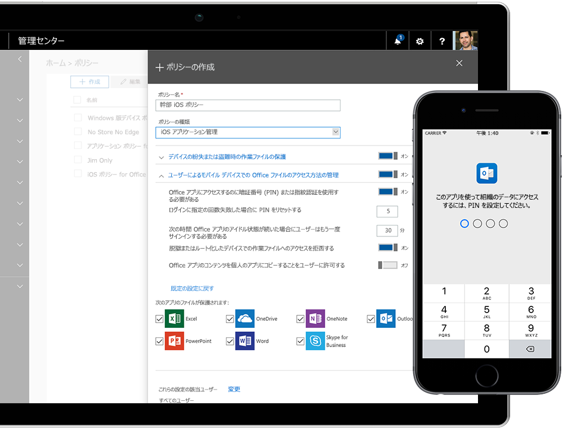Screen dimensions: 563x430
Task: Click the 既定の設定に戻す link
Action: [x=192, y=288]
